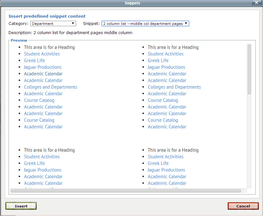This screenshot has width=263, height=216.
Task: Open Student Activities link in lower-left list
Action: (x=42, y=157)
